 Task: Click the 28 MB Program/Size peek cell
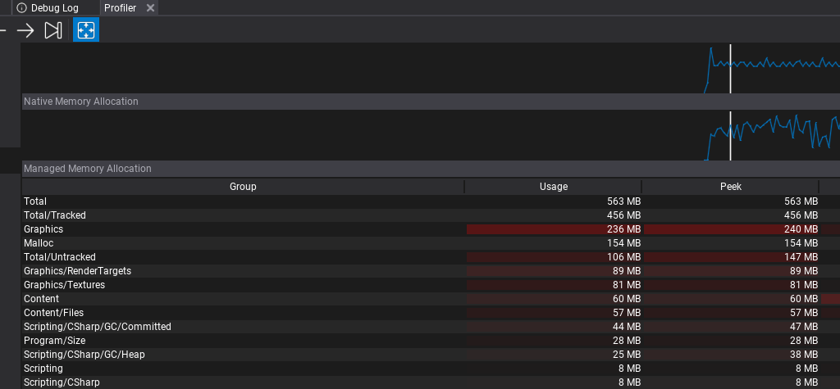[731, 341]
